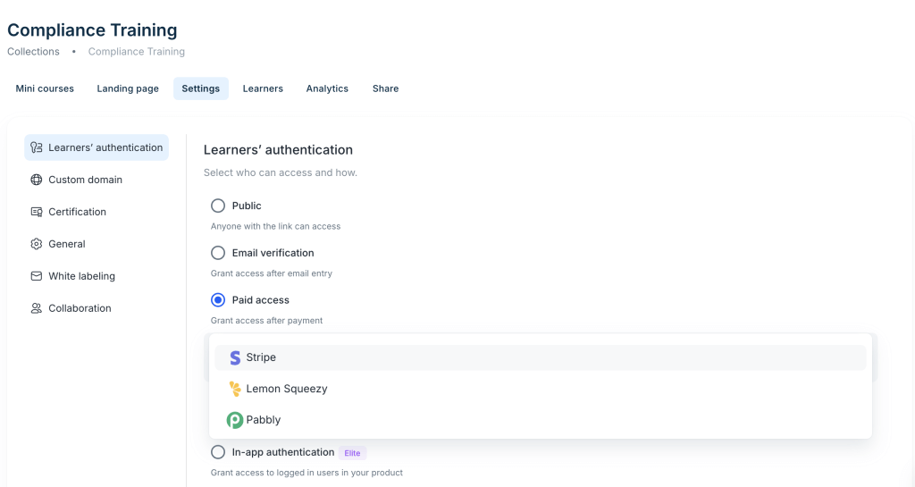Click the White labeling envelope icon
The width and height of the screenshot is (915, 487).
click(37, 276)
